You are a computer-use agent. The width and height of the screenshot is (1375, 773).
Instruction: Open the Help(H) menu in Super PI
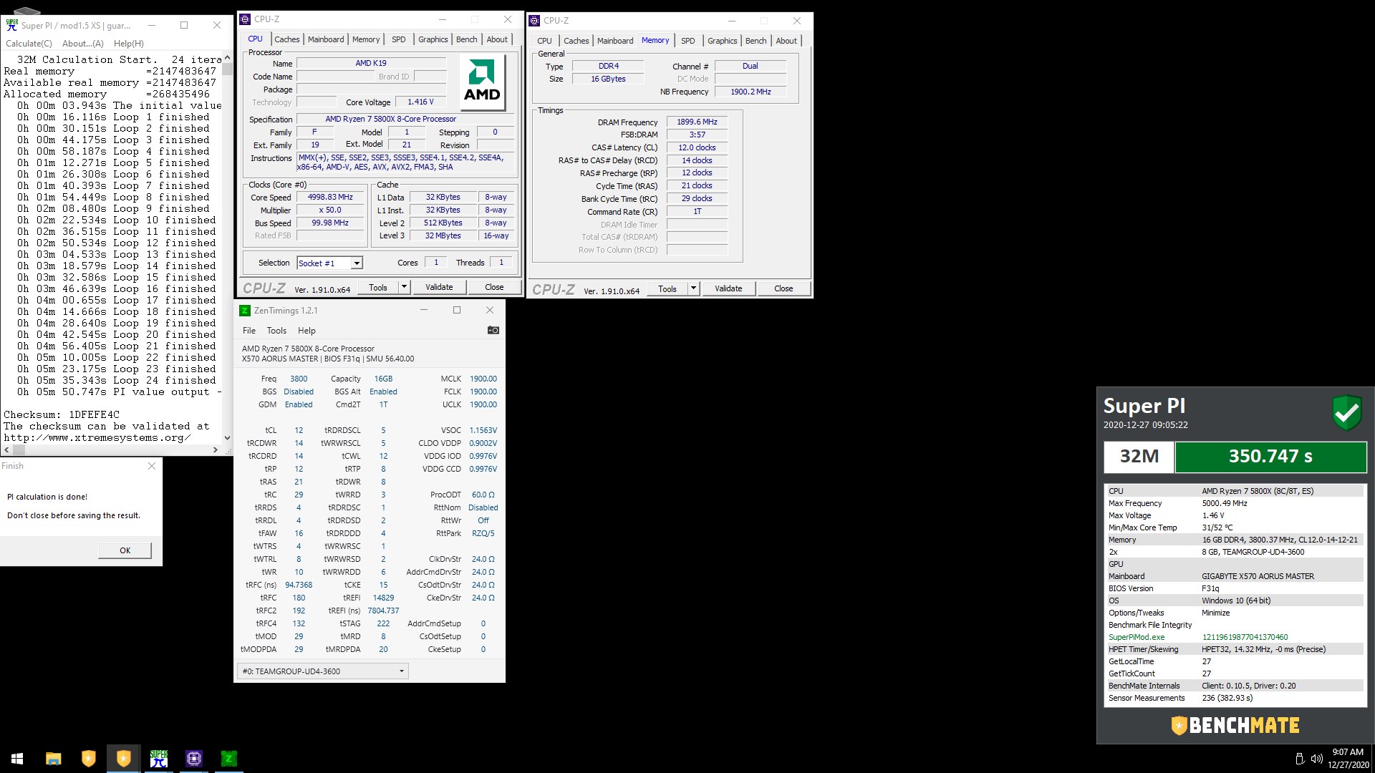tap(129, 43)
